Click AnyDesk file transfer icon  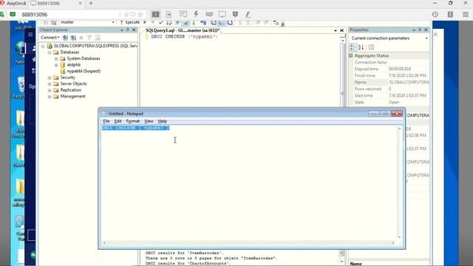[169, 14]
